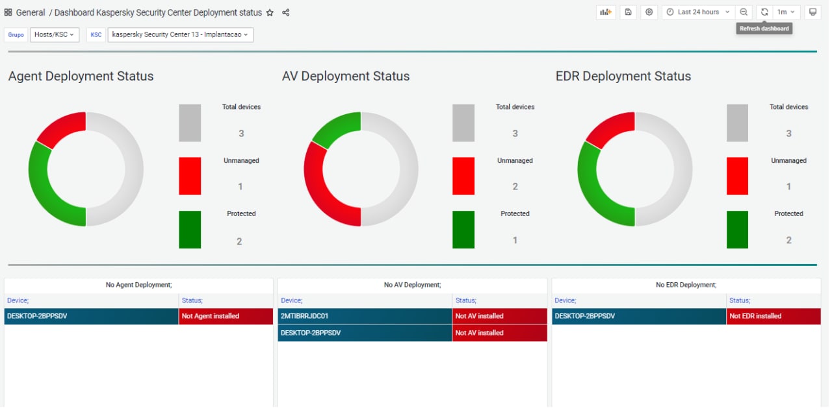Share the dashboard via share icon

286,13
